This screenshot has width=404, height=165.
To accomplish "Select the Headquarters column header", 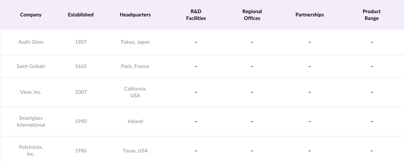I will (x=135, y=15).
